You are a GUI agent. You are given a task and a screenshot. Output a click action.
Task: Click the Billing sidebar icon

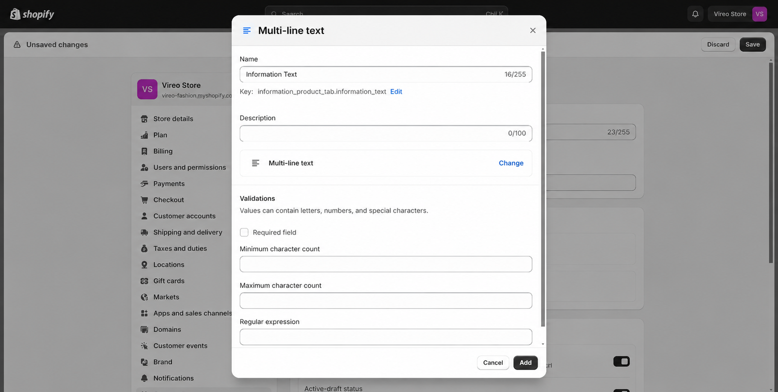pyautogui.click(x=144, y=151)
